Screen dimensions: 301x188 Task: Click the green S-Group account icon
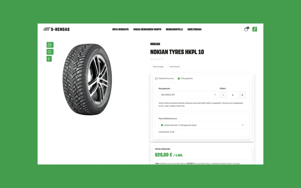click(255, 29)
